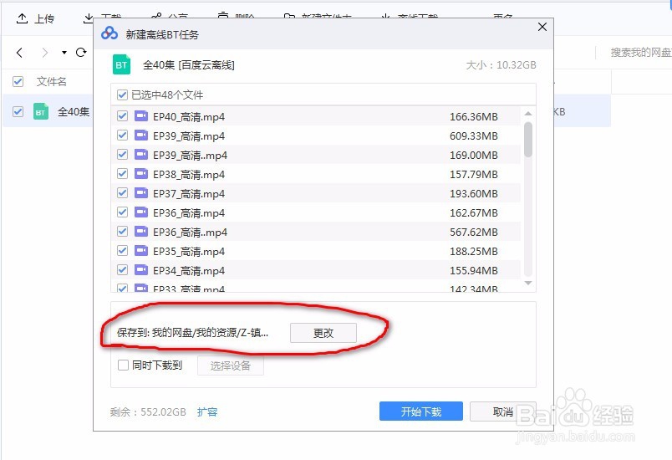Toggle the 文件名 select-all checkbox in main window
Screen dimensions: 672x460
point(18,81)
